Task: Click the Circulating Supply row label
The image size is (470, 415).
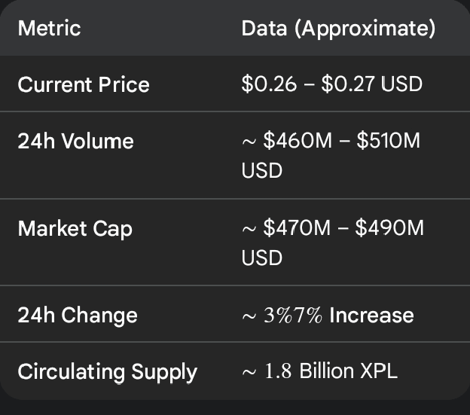Action: coord(107,371)
